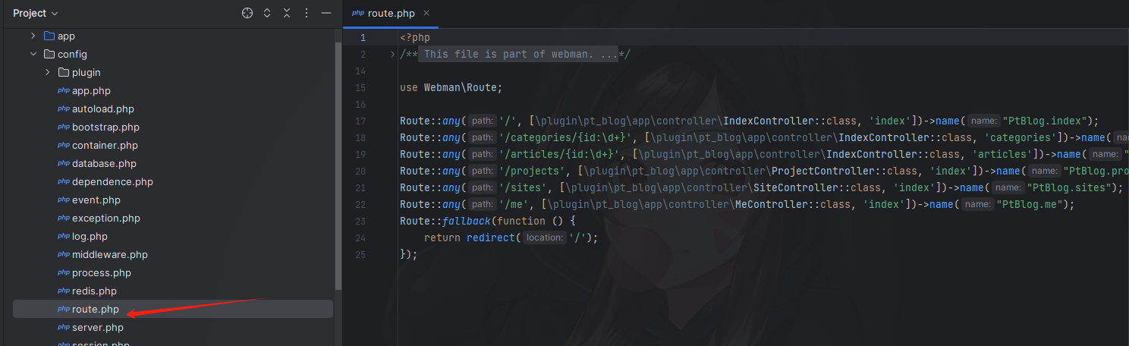
Task: Unfold the collapsed doc comment on line 2
Action: [x=392, y=54]
